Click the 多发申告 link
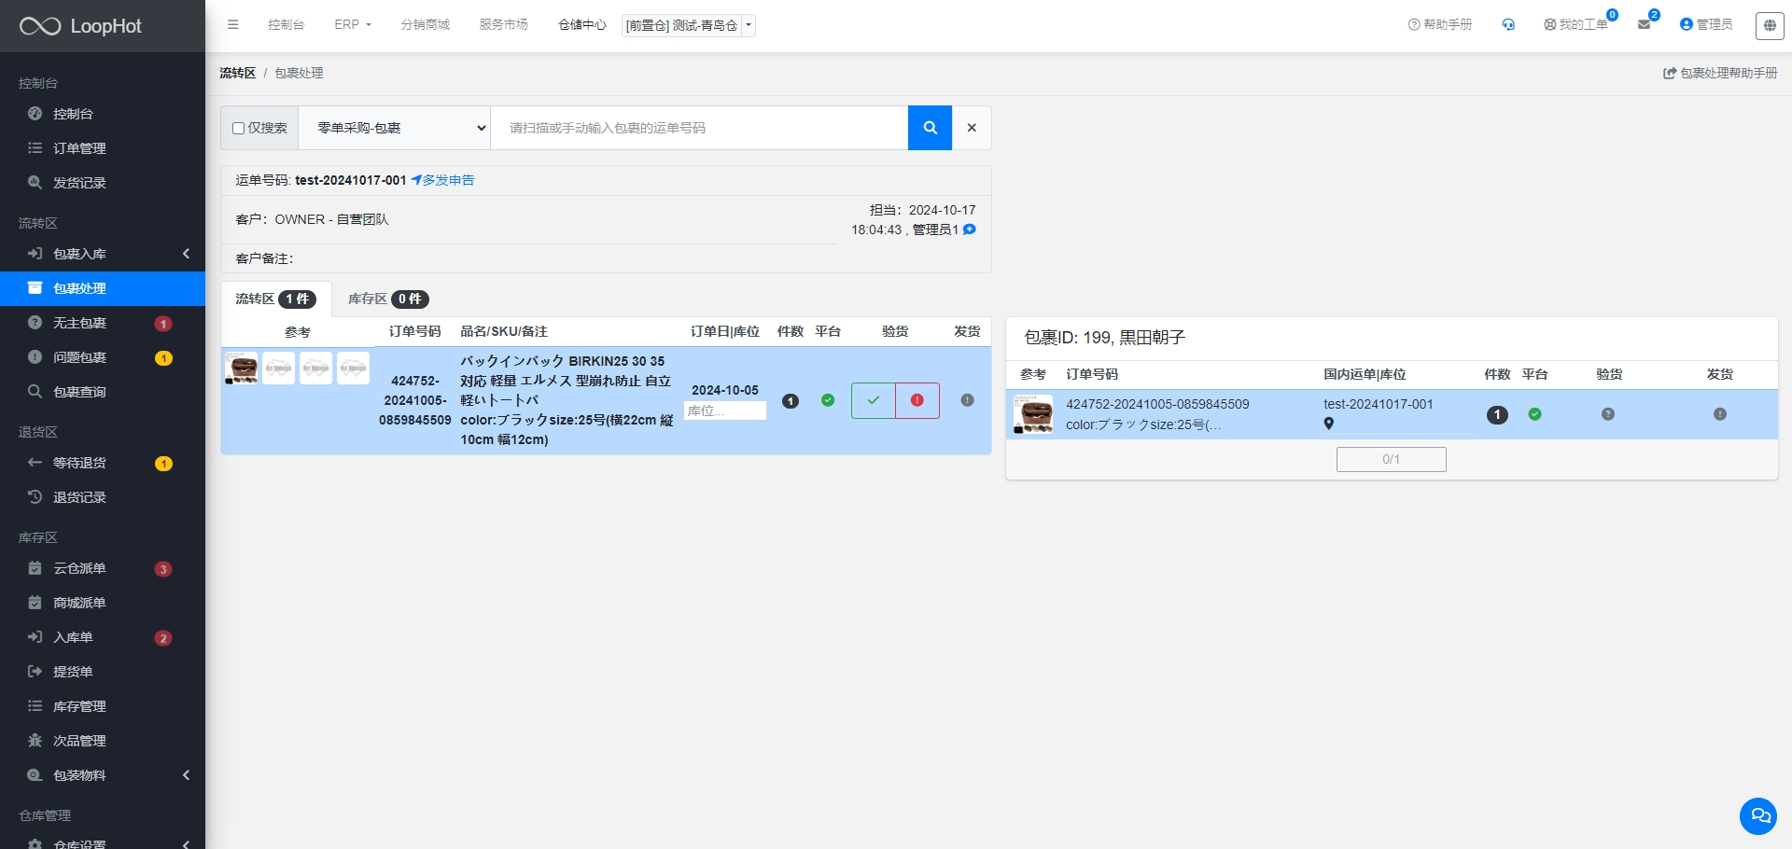Screen dimensions: 1792x849 pyautogui.click(x=443, y=180)
